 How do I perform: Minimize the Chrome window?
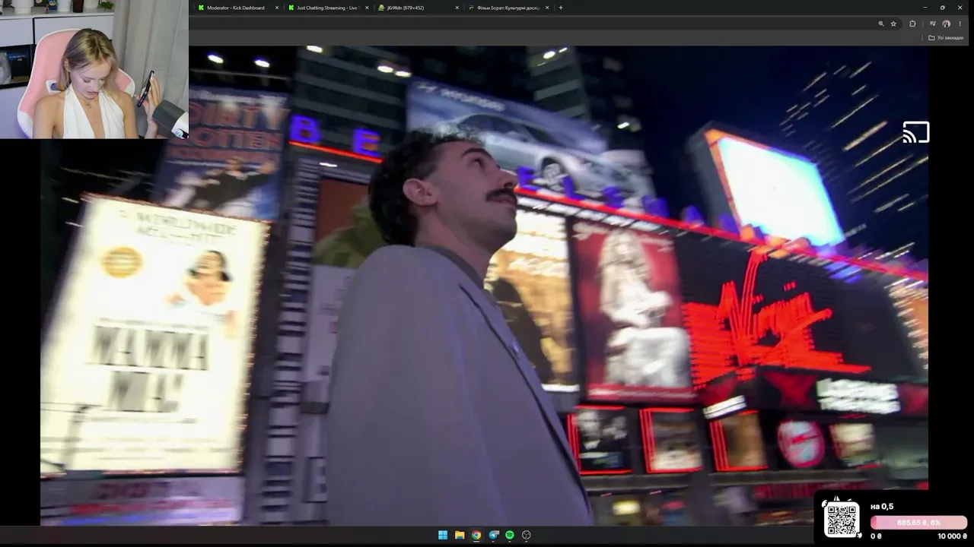coord(925,8)
